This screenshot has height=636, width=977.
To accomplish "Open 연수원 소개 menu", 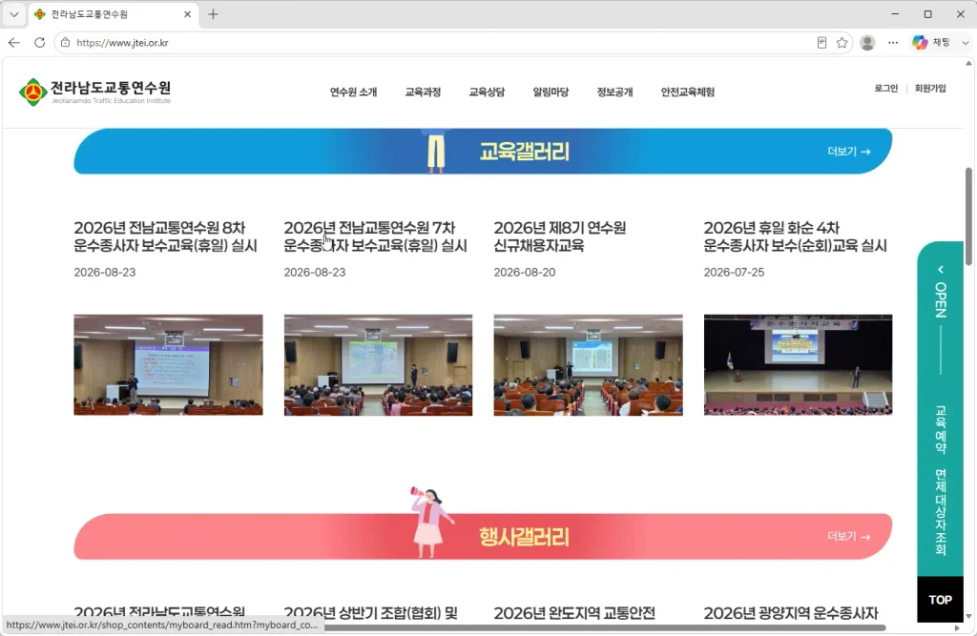I will (353, 92).
